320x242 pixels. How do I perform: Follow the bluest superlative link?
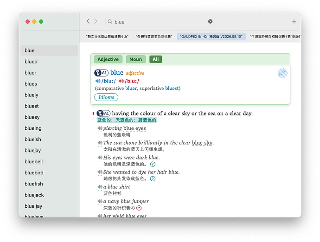[x=172, y=89]
